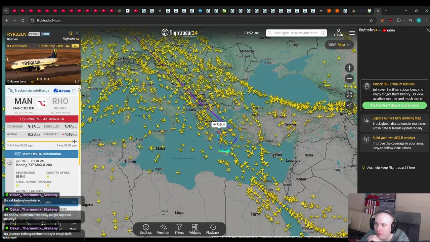The height and width of the screenshot is (242, 430).
Task: Open Chrome three-dot menu
Action: [x=426, y=21]
